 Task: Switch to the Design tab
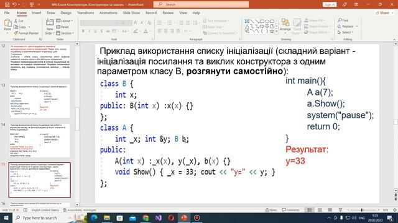click(x=66, y=13)
